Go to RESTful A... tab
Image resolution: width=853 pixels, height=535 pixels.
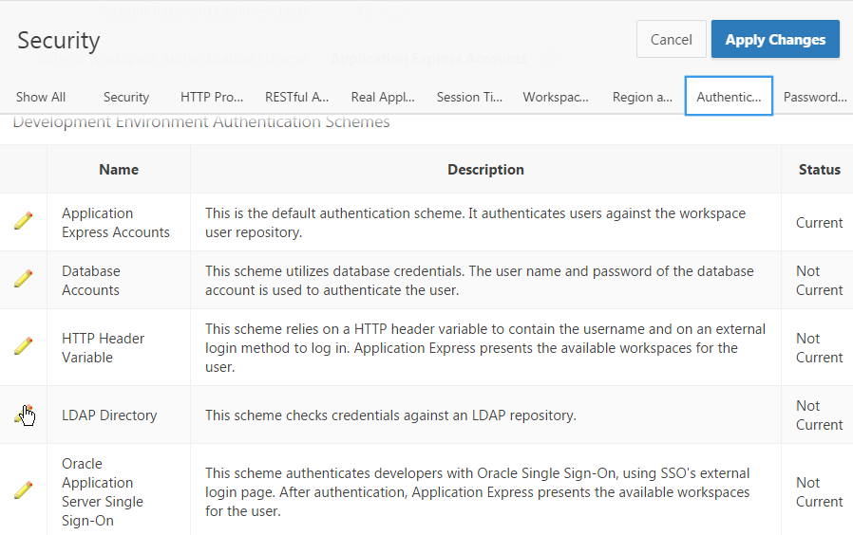pos(296,97)
